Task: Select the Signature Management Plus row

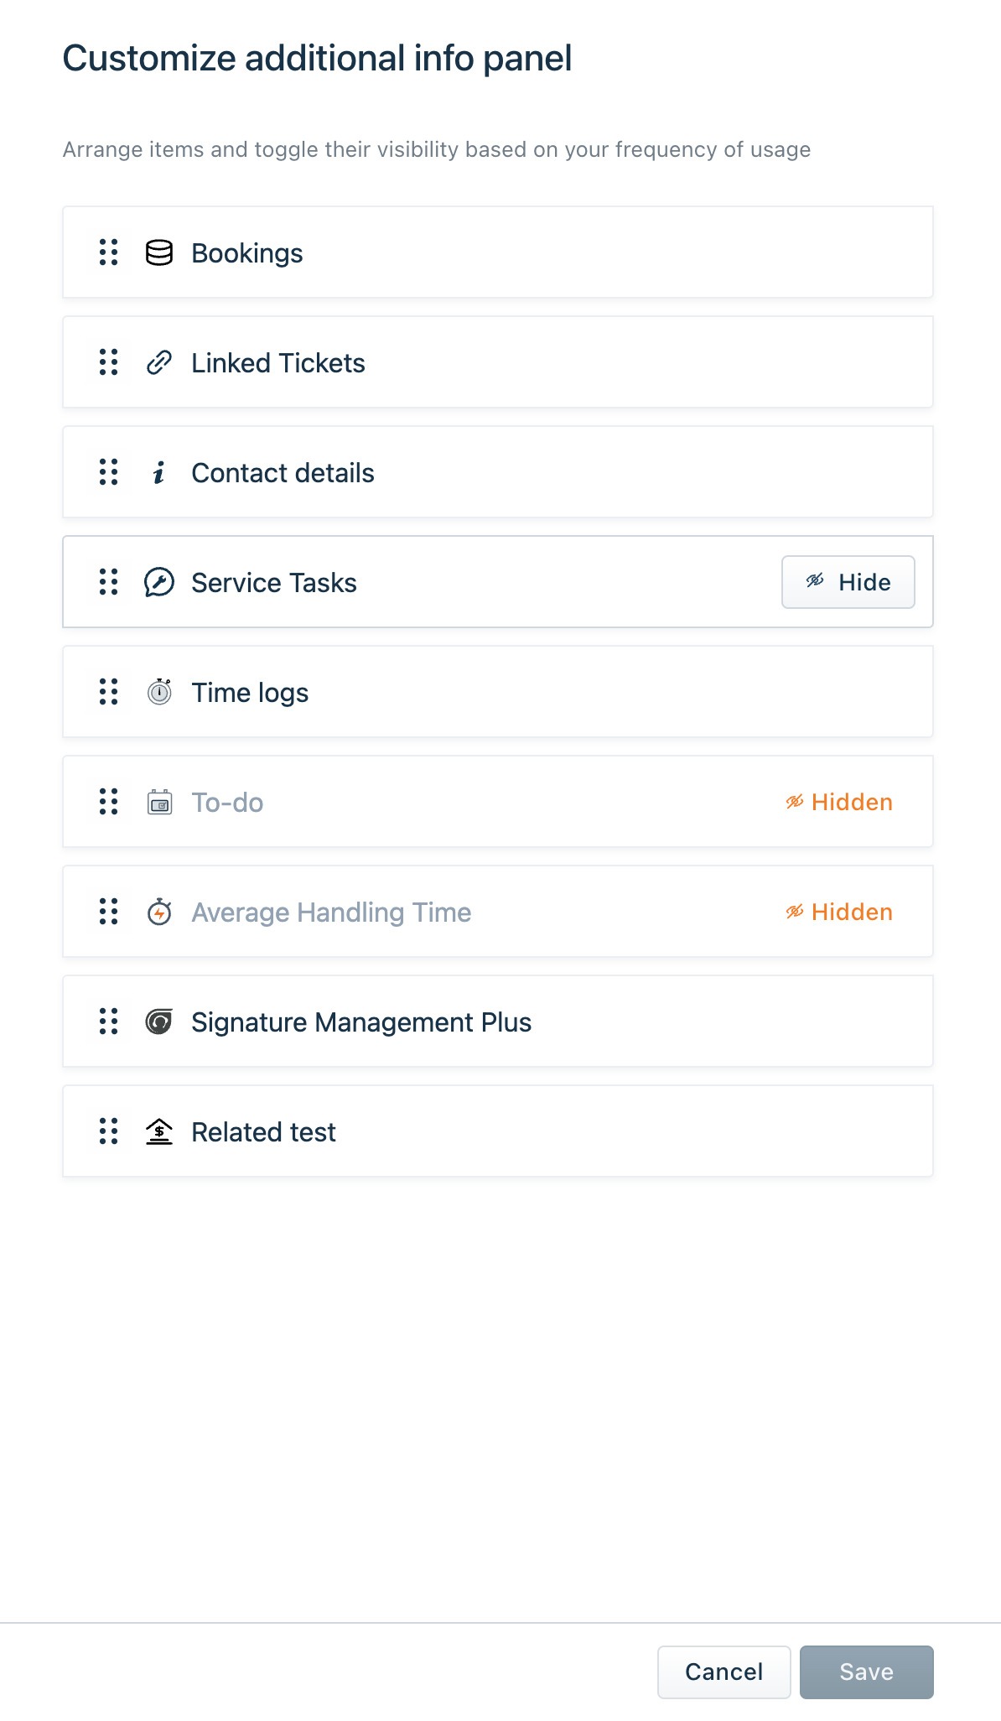Action: point(498,1022)
